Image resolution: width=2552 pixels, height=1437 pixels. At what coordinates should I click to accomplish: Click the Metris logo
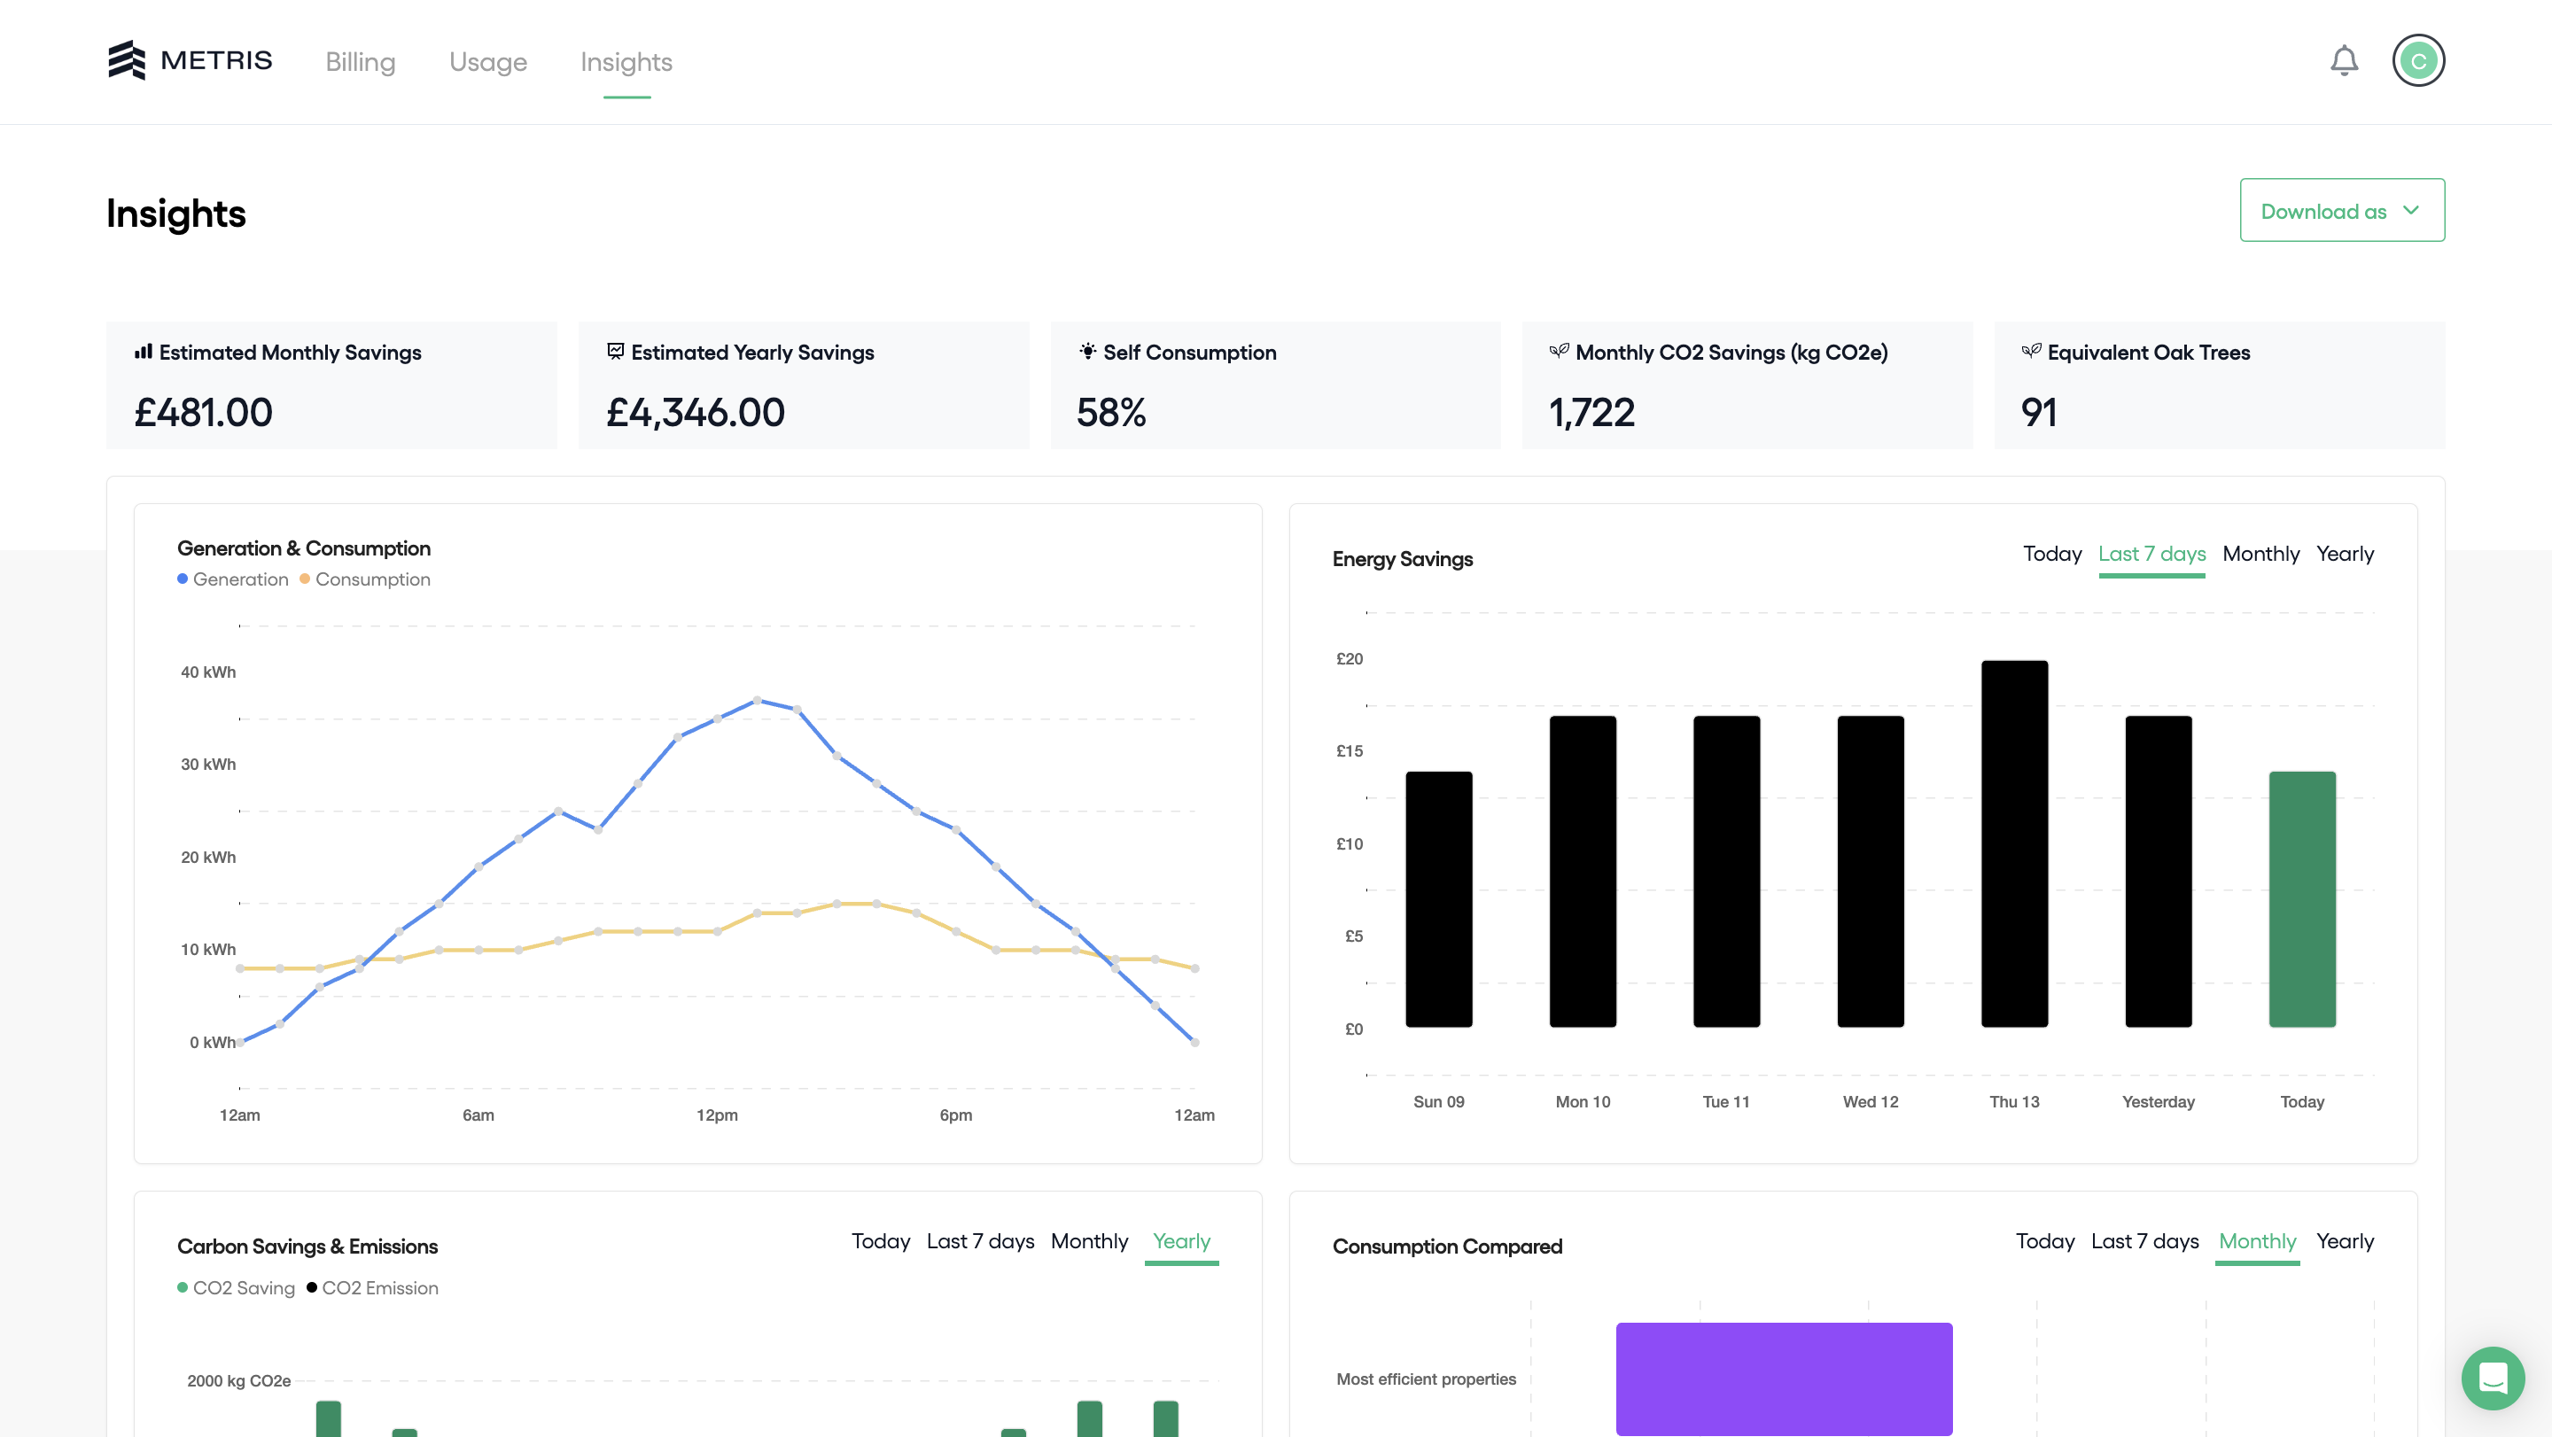(190, 60)
